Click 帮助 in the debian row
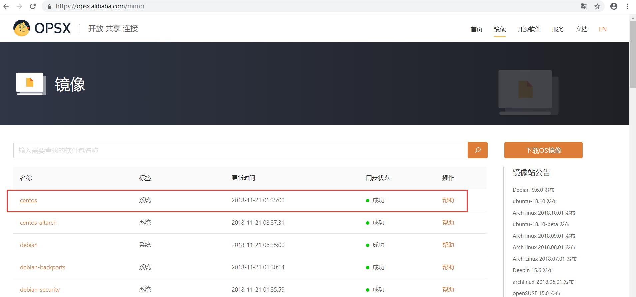This screenshot has height=297, width=636. (448, 245)
